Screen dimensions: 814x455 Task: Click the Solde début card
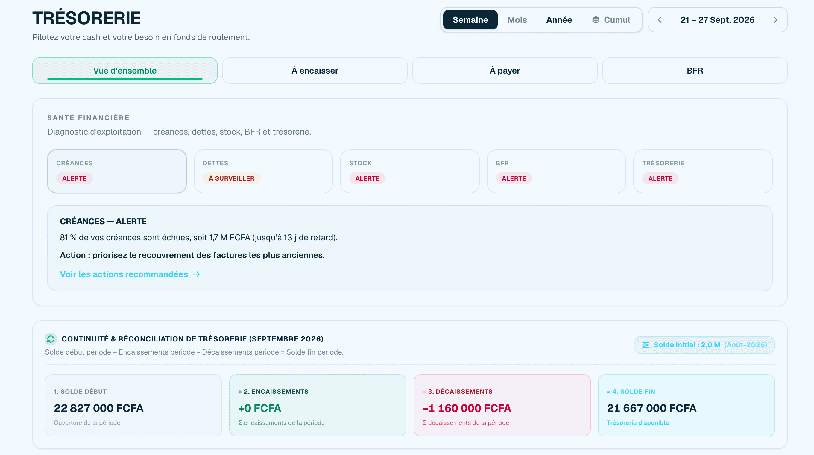(133, 405)
